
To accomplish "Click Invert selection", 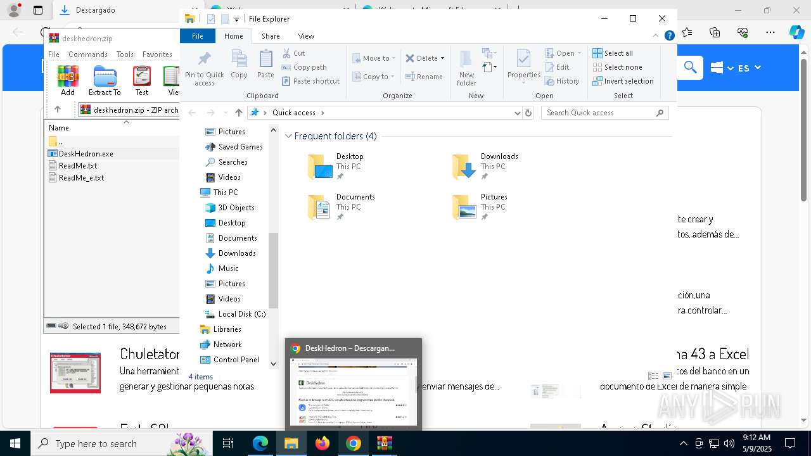I will point(623,81).
